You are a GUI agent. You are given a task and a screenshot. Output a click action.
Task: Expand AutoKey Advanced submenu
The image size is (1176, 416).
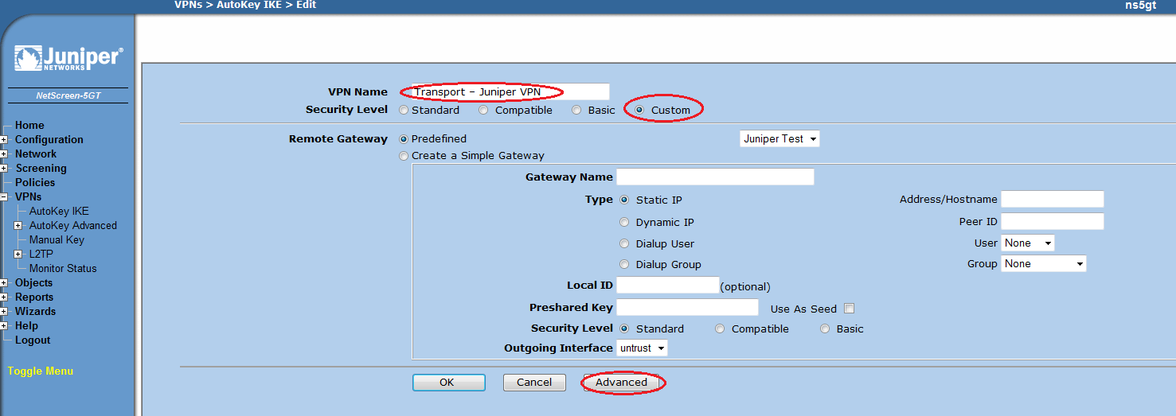pyautogui.click(x=18, y=226)
